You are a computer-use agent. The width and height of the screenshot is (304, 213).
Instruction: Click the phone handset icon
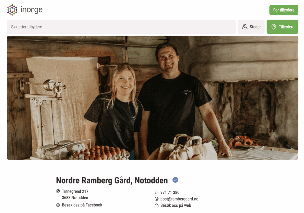coord(156,193)
